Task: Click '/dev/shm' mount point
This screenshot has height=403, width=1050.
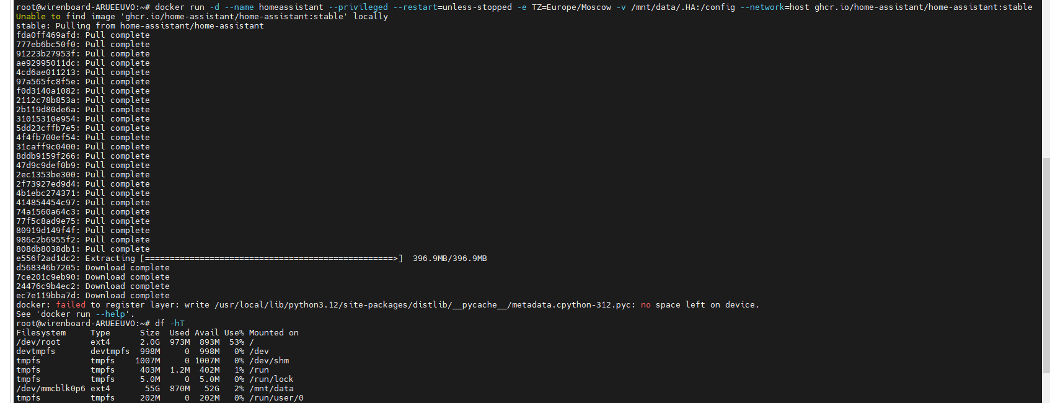Action: 269,361
